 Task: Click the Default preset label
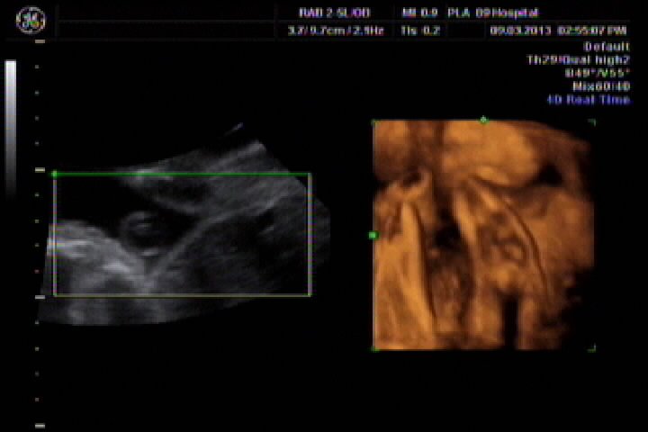coord(607,46)
